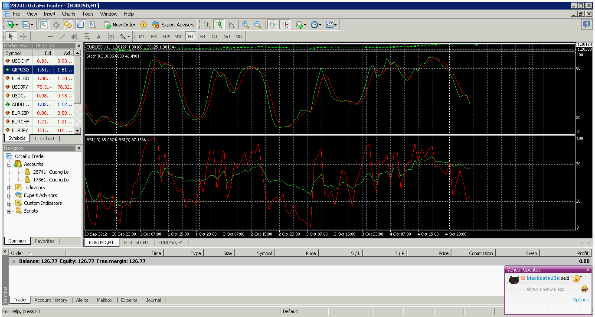
Task: Toggle the chart Auto Scroll button
Action: pos(273,25)
